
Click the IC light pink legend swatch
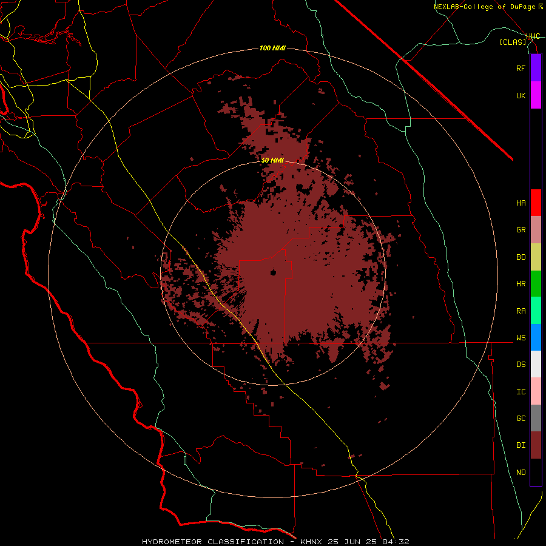pyautogui.click(x=536, y=391)
